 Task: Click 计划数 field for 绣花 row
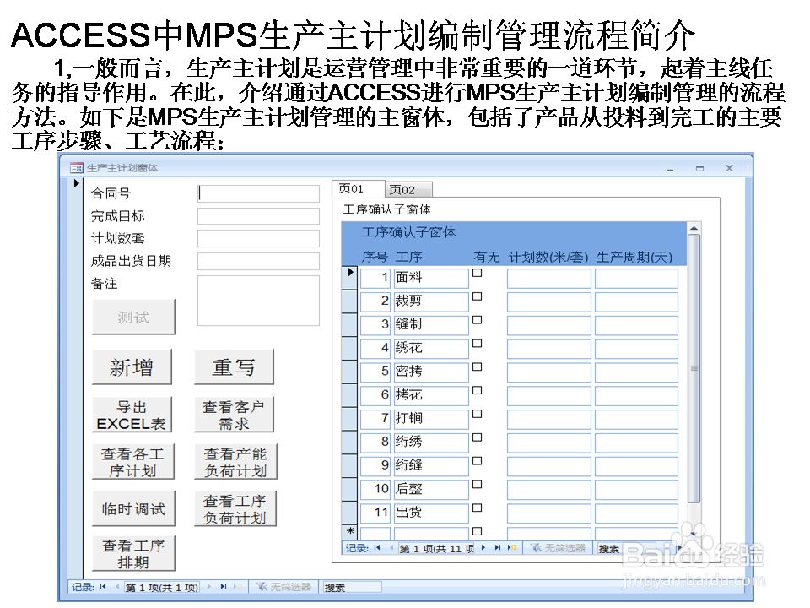[549, 349]
